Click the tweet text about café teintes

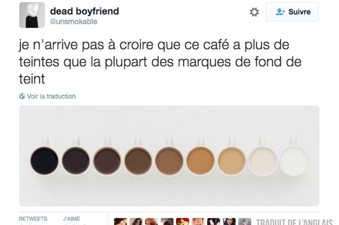click(x=160, y=62)
